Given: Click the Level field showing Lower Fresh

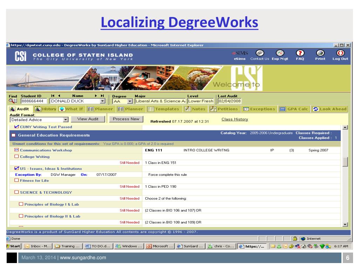Looking at the screenshot, I should pyautogui.click(x=201, y=101).
